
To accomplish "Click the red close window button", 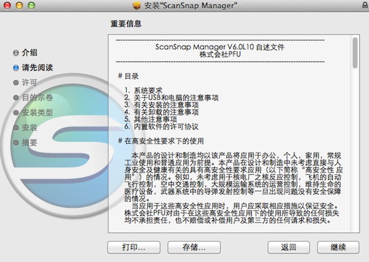I will (x=7, y=5).
